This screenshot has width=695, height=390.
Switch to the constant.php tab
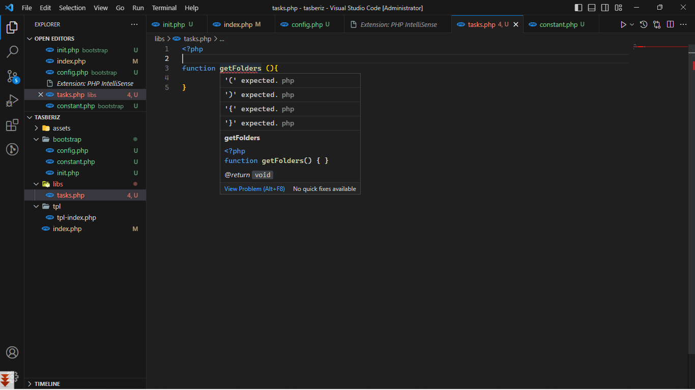(561, 24)
